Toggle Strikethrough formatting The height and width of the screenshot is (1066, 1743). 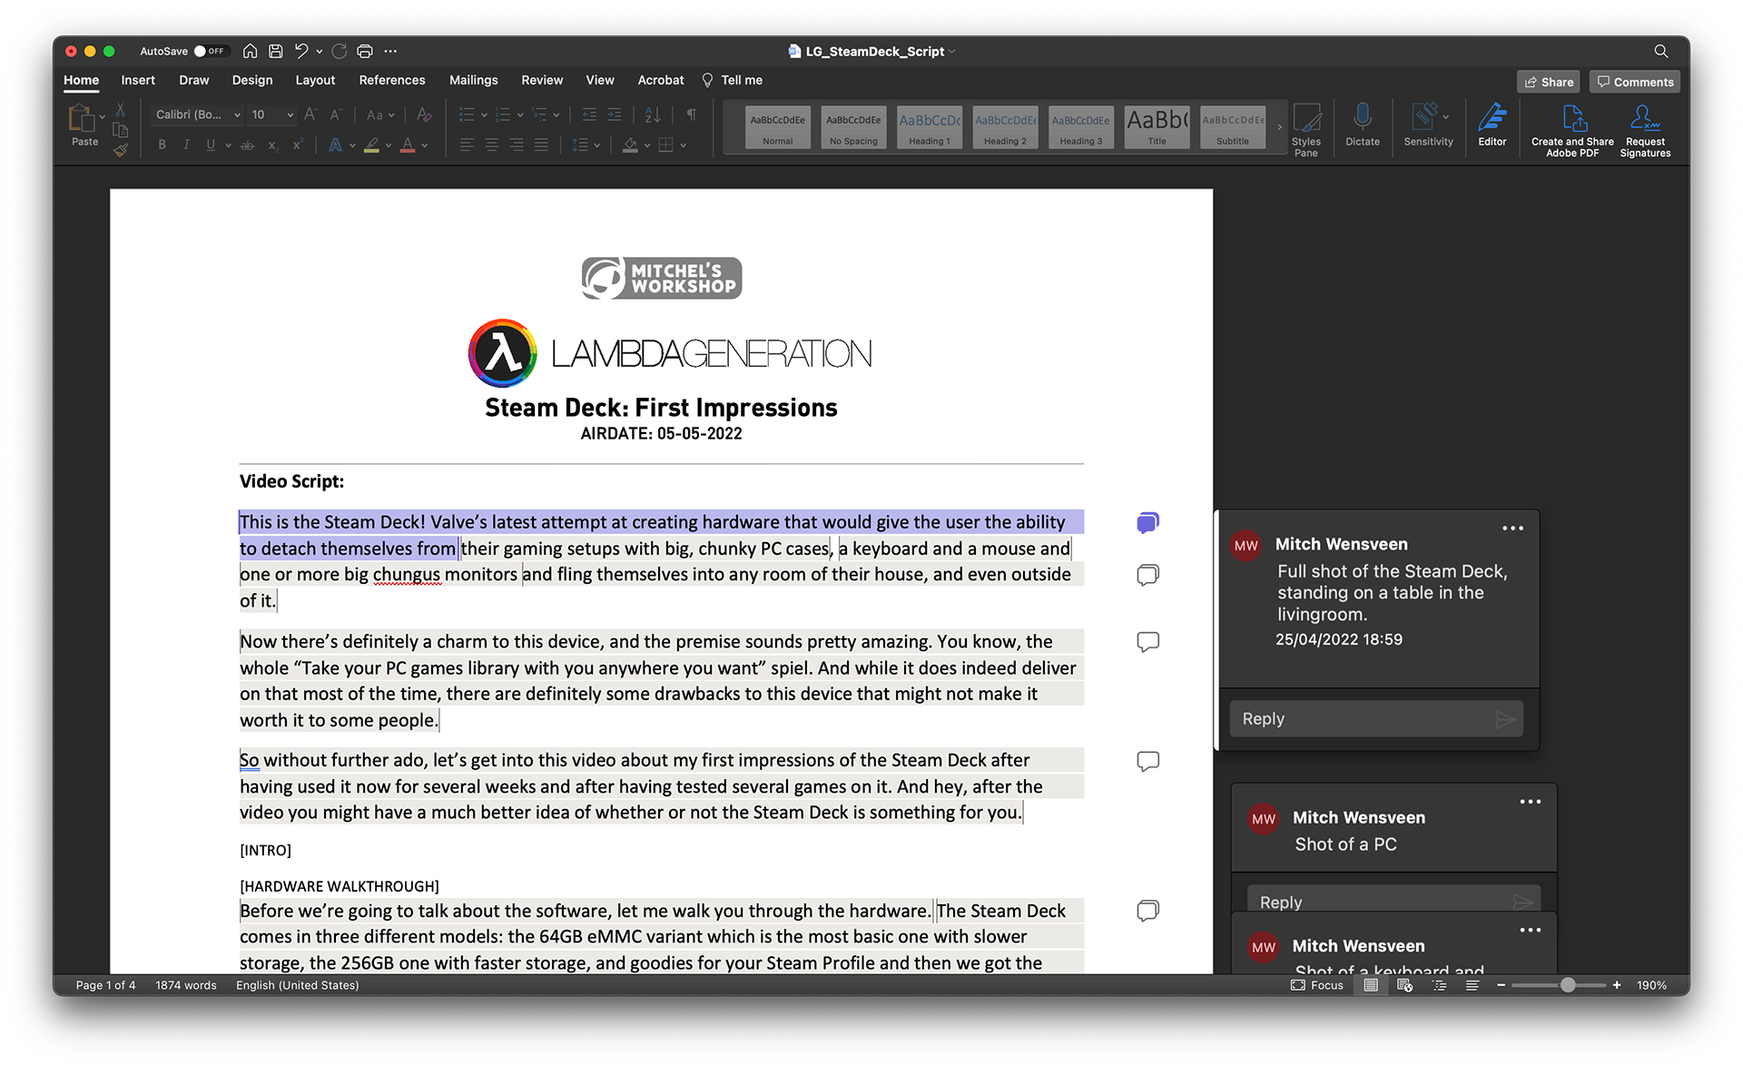tap(247, 144)
